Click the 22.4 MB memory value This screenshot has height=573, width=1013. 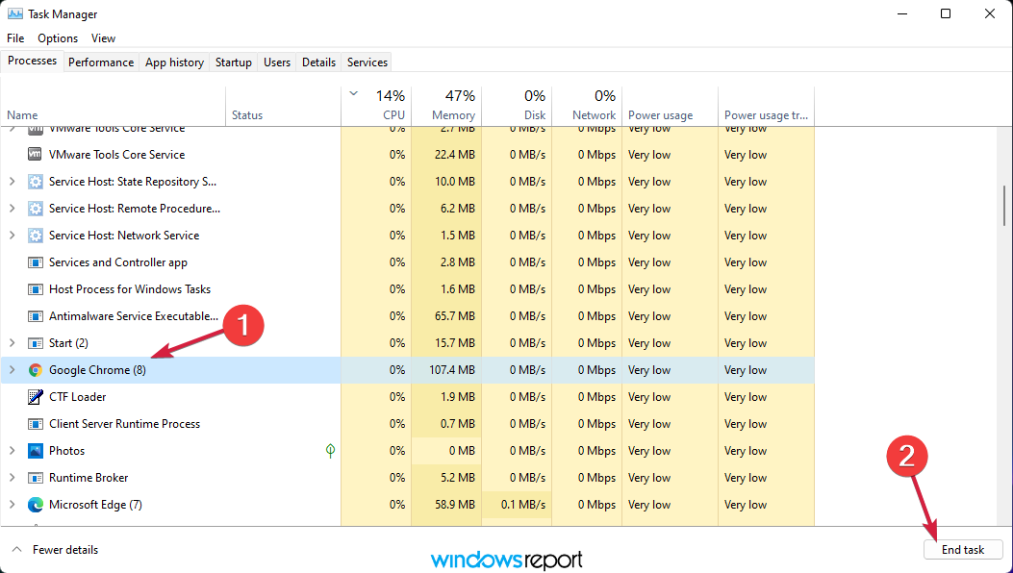click(x=455, y=155)
